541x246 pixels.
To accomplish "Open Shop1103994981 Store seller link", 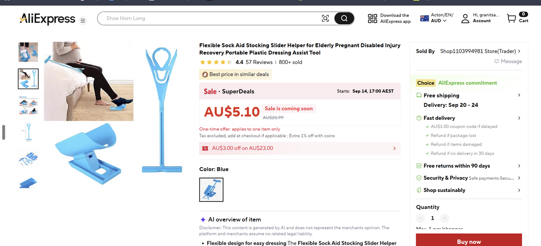I will 481,51.
